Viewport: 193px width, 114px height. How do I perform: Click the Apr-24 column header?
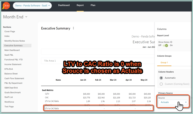click(x=128, y=80)
